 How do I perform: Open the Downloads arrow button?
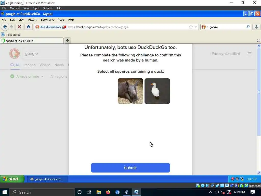pyautogui.click(x=256, y=27)
